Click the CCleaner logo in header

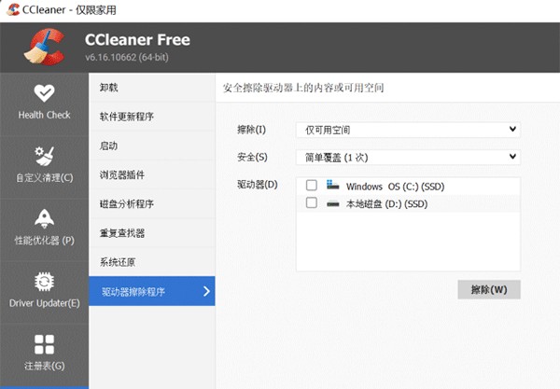click(x=44, y=47)
